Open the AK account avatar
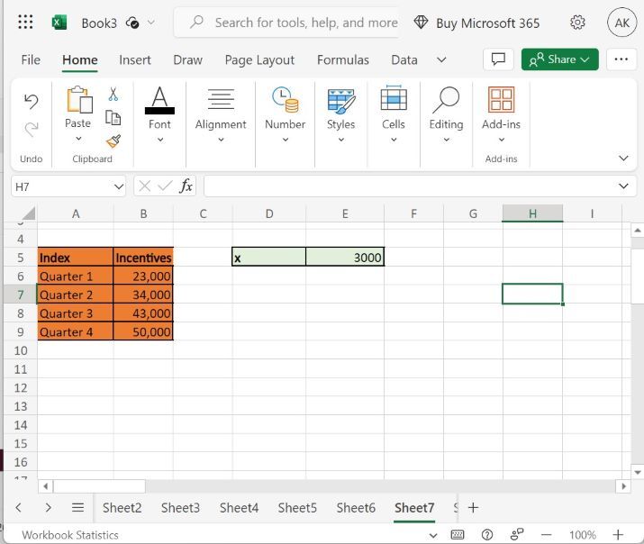The width and height of the screenshot is (644, 544). click(x=621, y=23)
